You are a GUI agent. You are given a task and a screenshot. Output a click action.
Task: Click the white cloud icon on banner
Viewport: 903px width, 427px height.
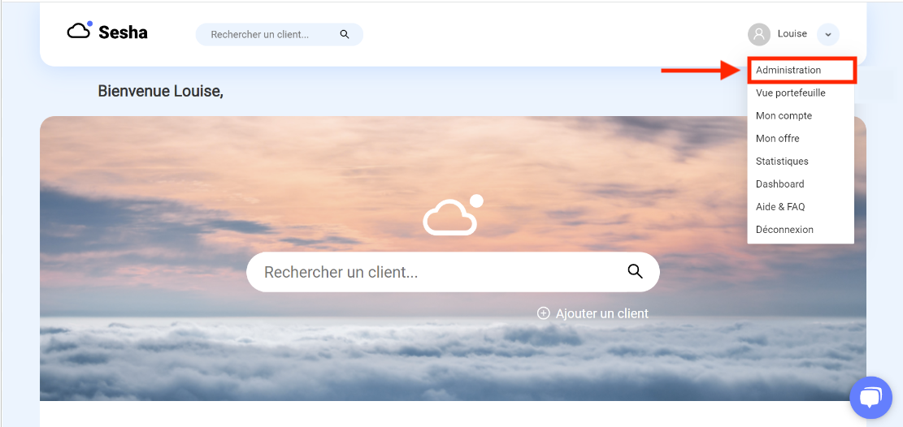tap(453, 215)
